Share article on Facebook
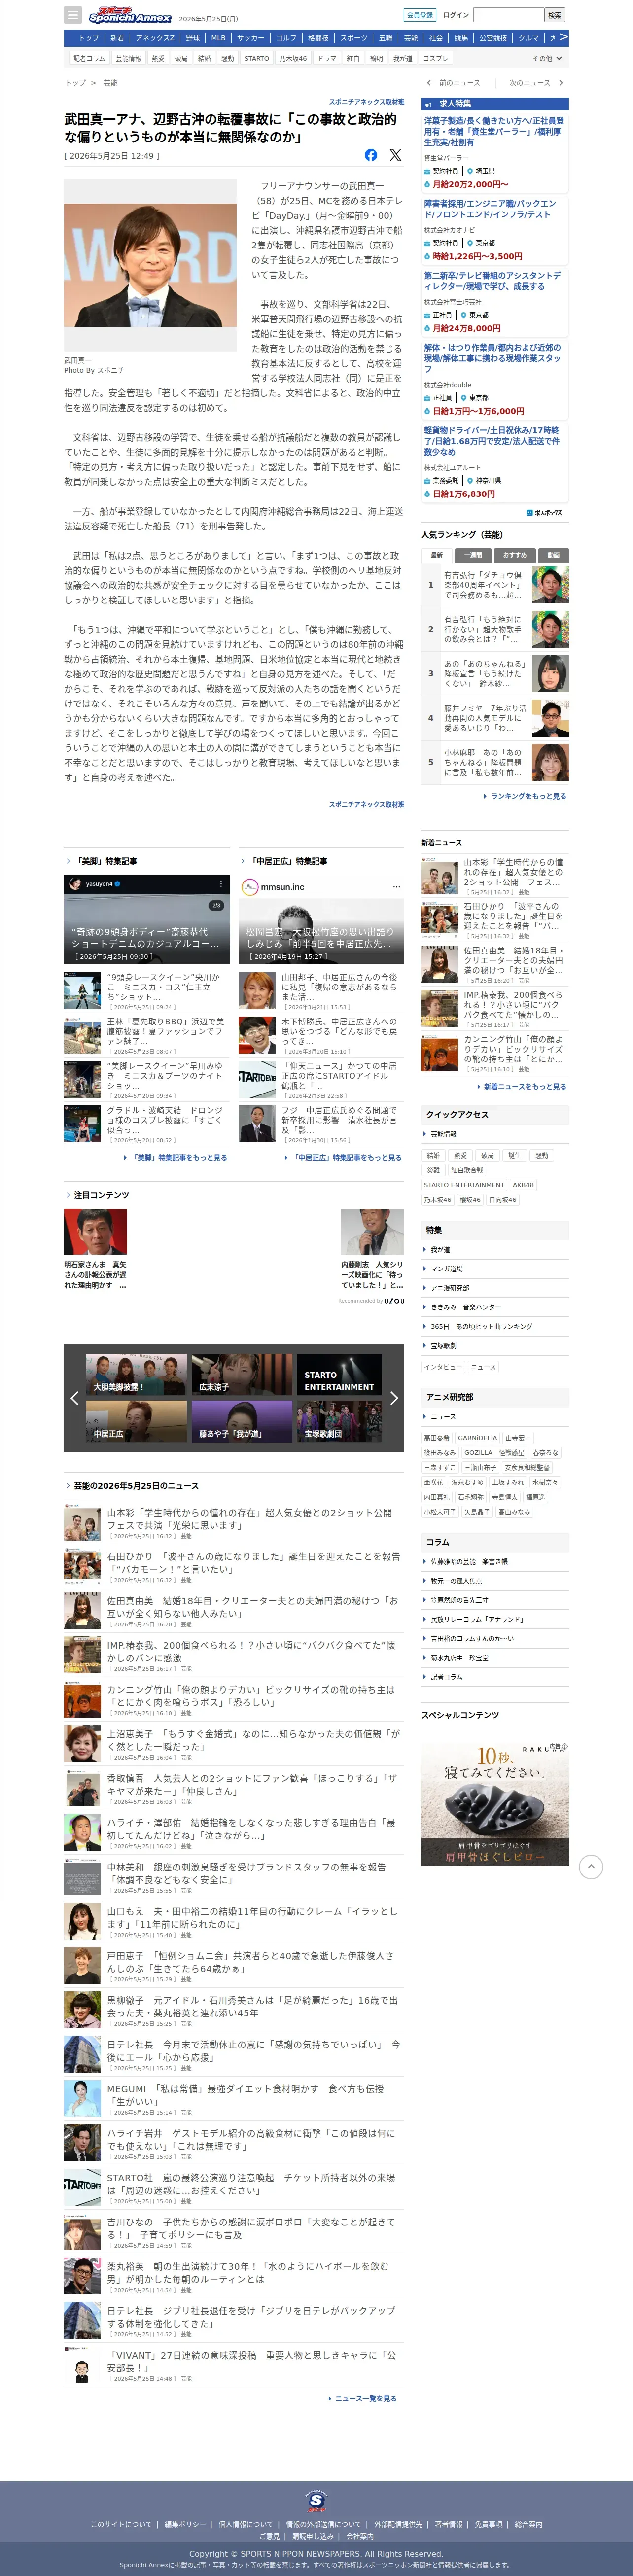The width and height of the screenshot is (633, 2576). click(371, 155)
